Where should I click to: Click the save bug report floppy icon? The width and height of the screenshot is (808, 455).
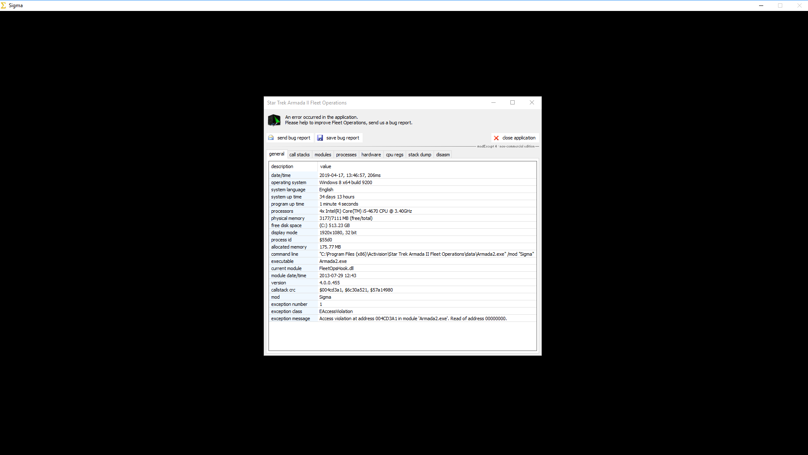(x=320, y=138)
